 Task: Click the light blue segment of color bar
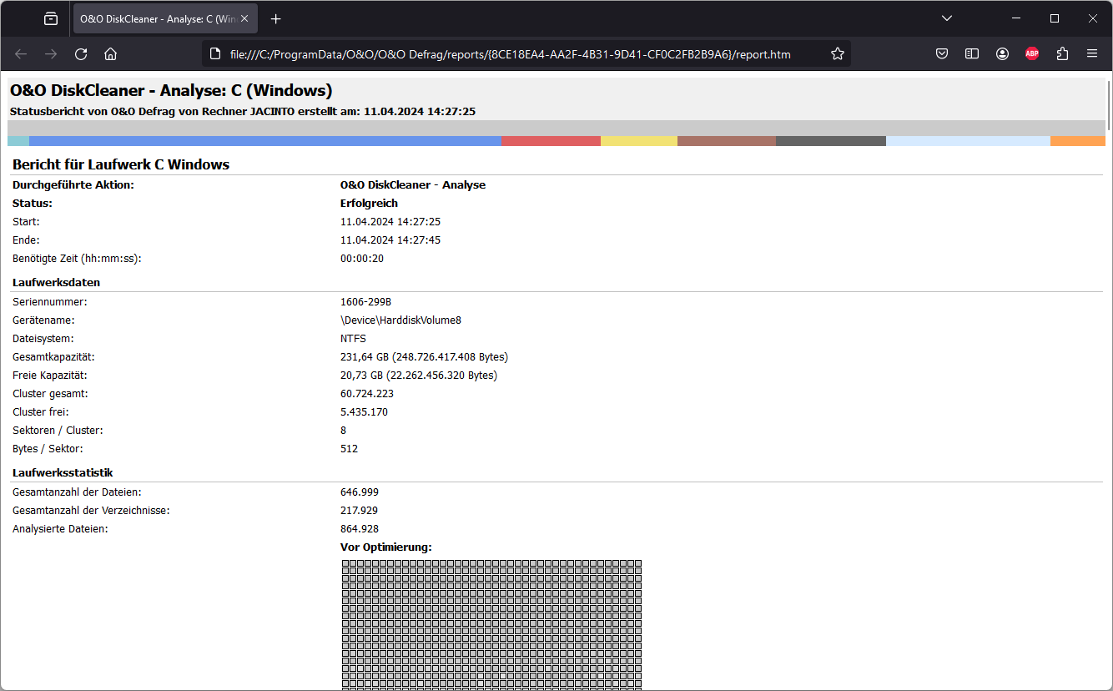tap(968, 141)
